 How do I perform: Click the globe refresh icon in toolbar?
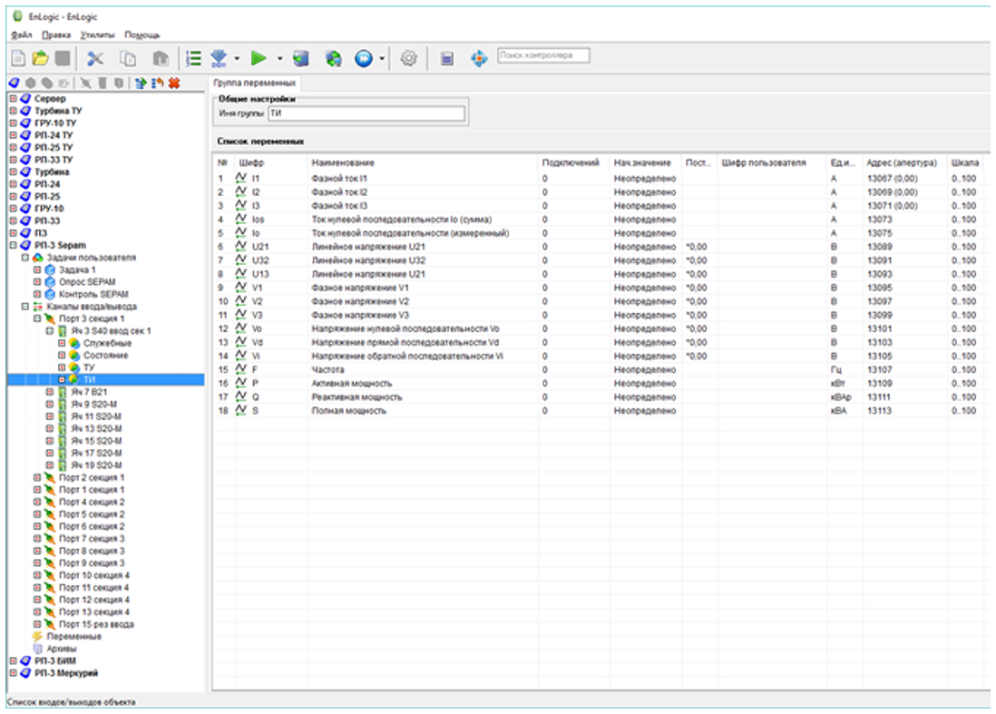coord(333,59)
